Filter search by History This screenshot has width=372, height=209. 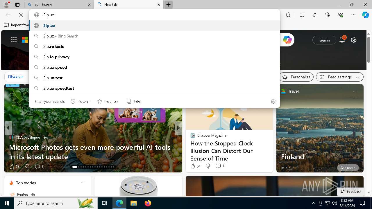coord(80,101)
